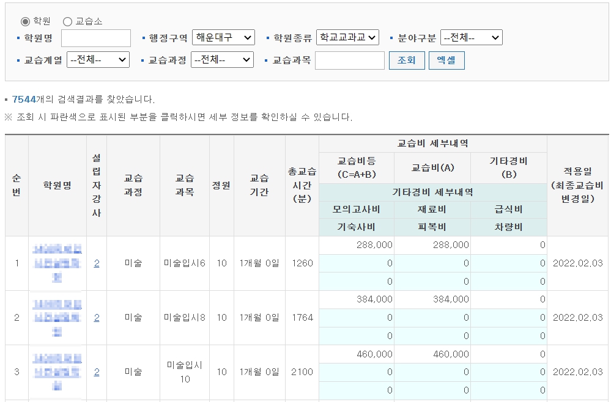This screenshot has width=611, height=402.
Task: Open the 교습과정 dropdown
Action: point(223,60)
